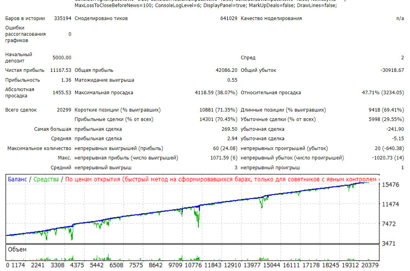Select modelled ticks value 641029
The height and width of the screenshot is (271, 410).
[229, 18]
